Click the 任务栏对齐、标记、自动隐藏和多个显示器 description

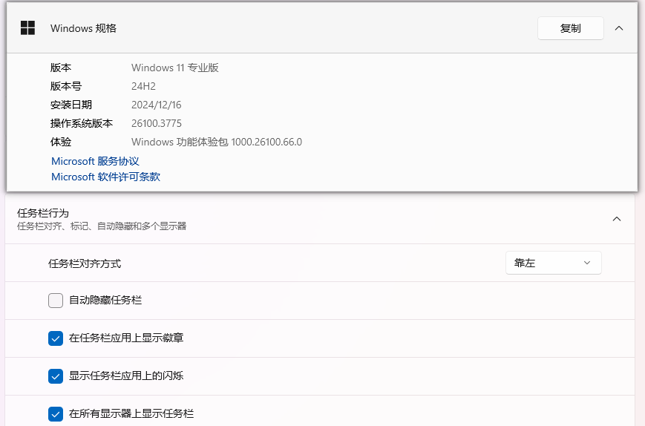[102, 226]
